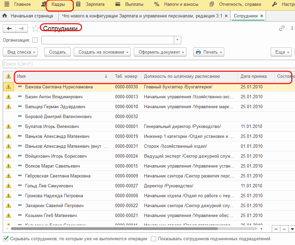The height and width of the screenshot is (245, 295).
Task: Click warning icon for Булатов Игорь Виленович
Action: (9, 126)
